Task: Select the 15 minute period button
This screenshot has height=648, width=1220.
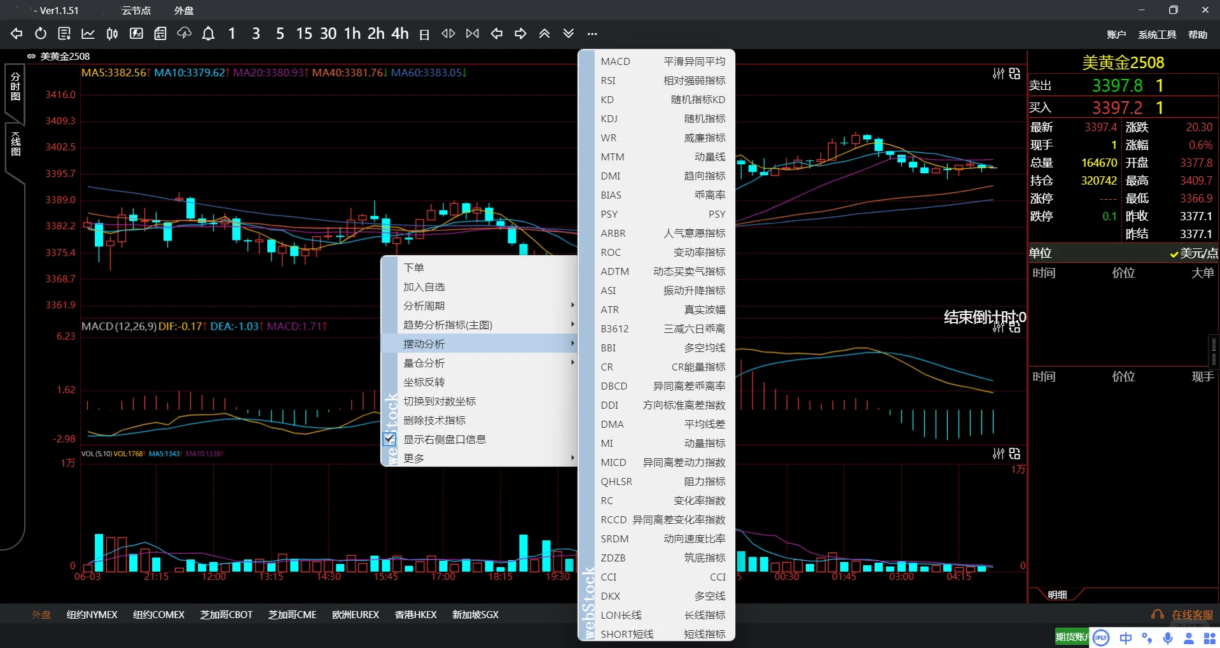Action: (304, 34)
